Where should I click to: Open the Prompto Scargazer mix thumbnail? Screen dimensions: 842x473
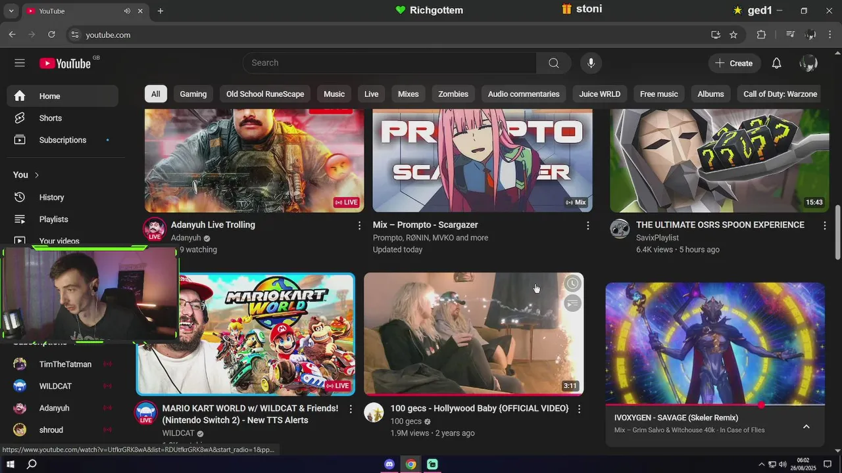(482, 160)
